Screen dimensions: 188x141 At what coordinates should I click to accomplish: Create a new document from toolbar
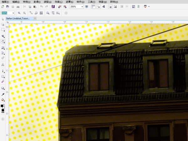[3, 7]
